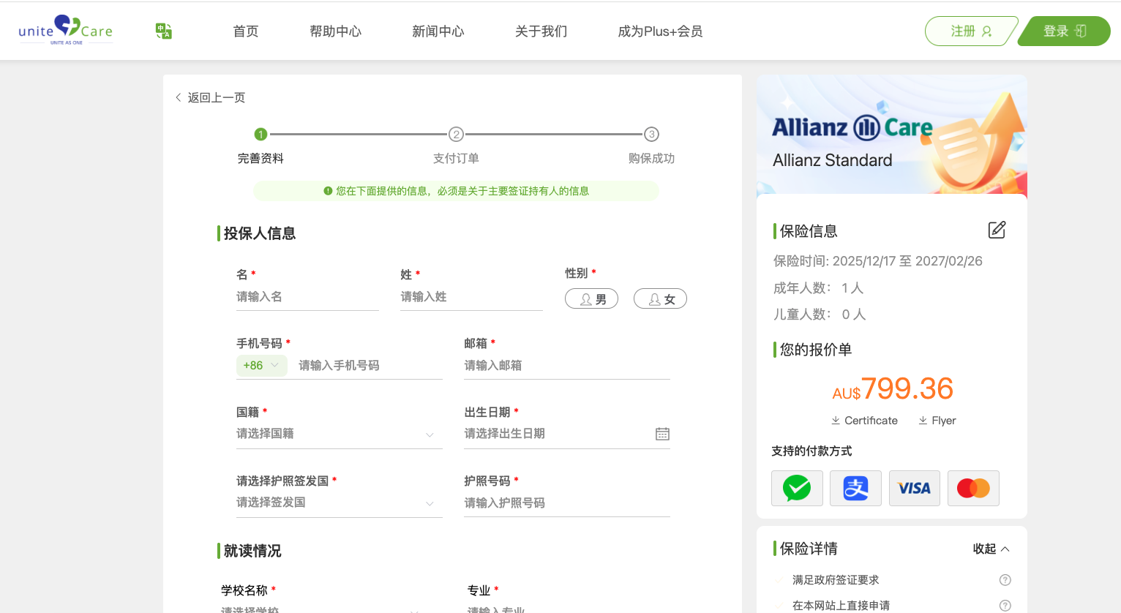Viewport: 1121px width, 613px height.
Task: Click the 注册 register button
Action: coord(971,31)
